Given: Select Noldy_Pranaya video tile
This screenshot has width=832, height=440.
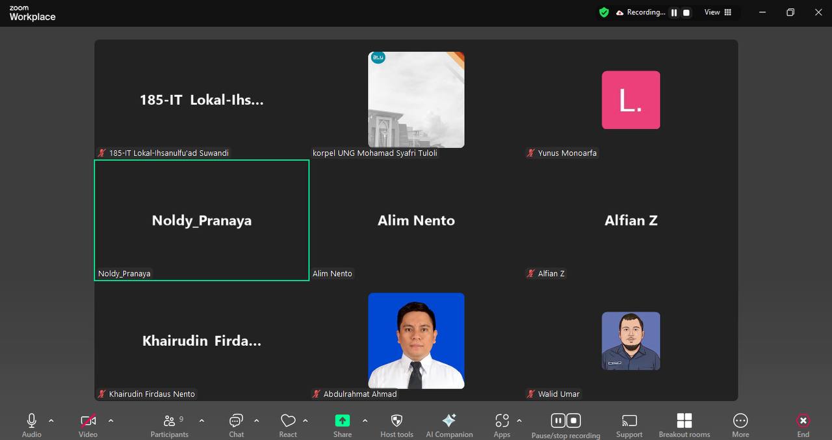Looking at the screenshot, I should pyautogui.click(x=201, y=220).
